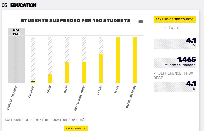
Task: Click the arrow in Learn More
Action: tap(84, 129)
